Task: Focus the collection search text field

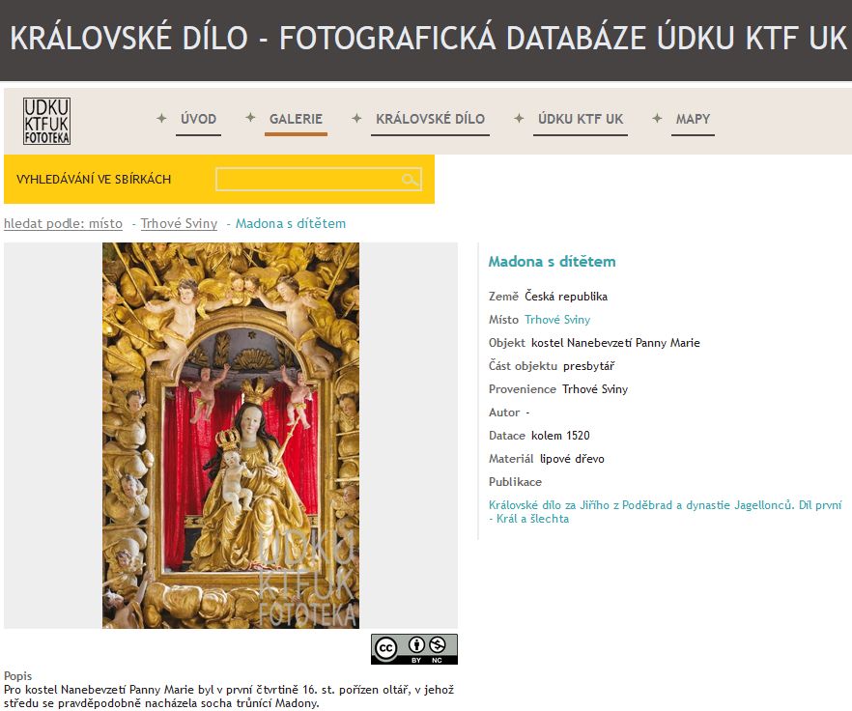Action: 307,180
